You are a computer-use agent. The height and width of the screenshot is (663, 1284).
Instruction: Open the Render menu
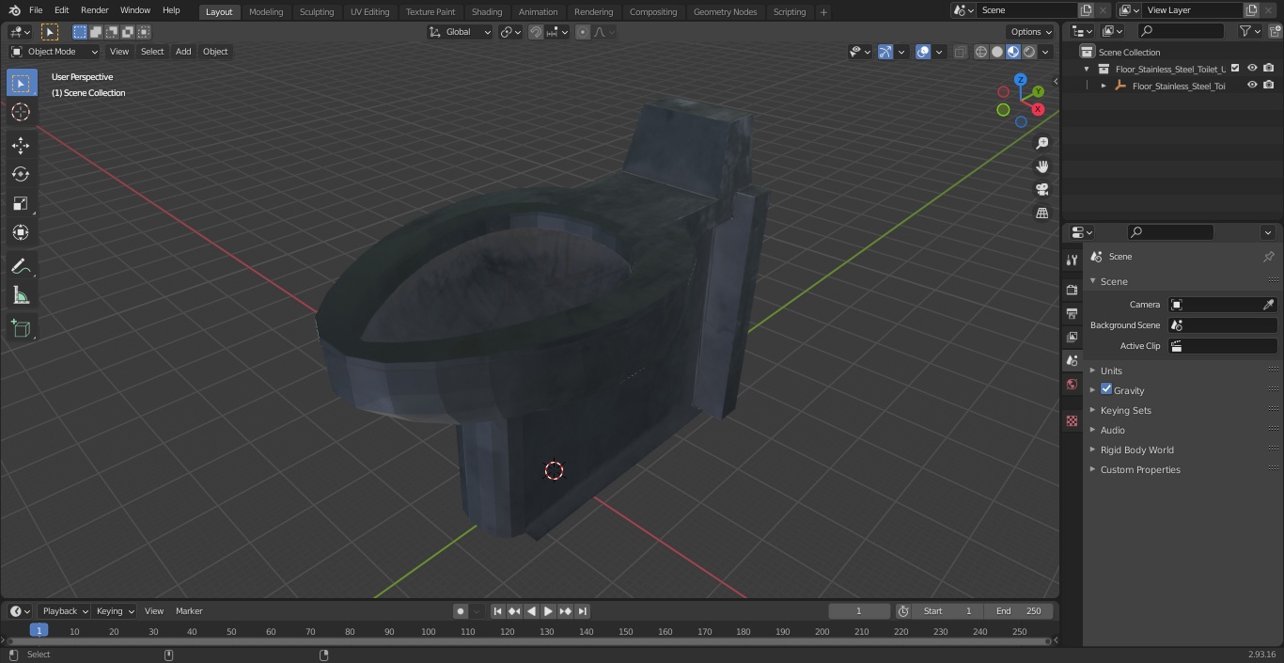point(95,10)
